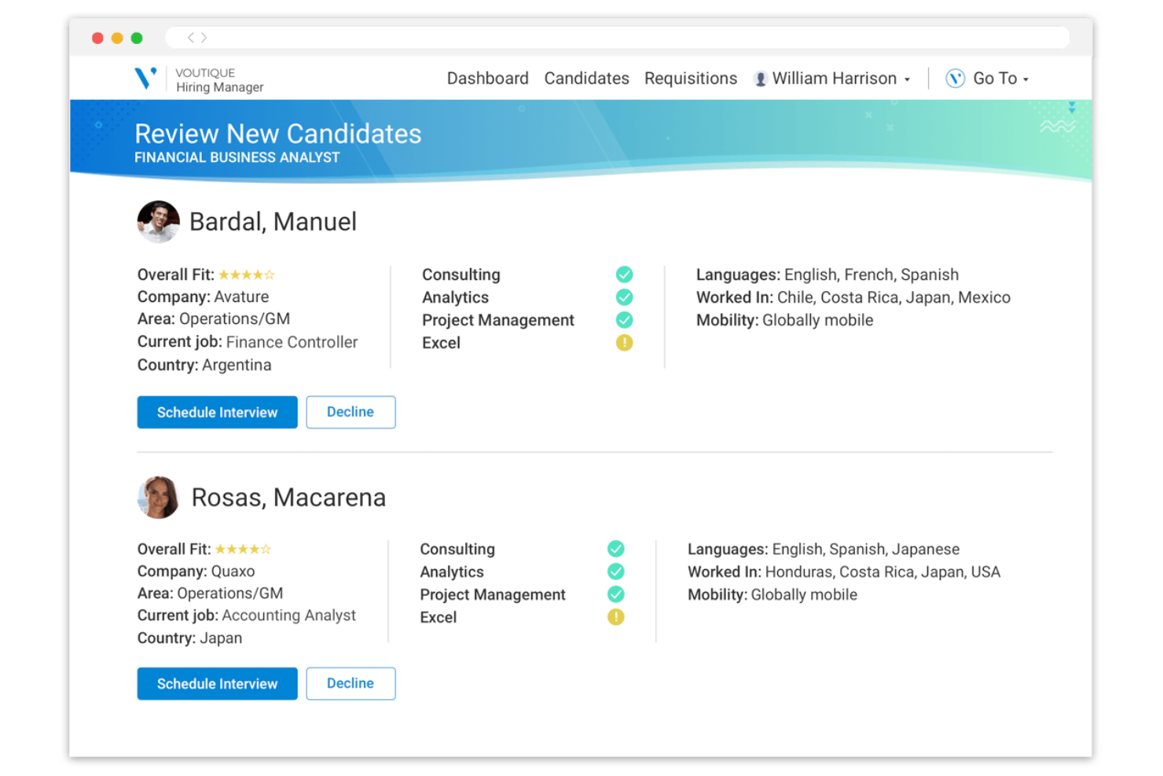Click the yellow Excel warning icon for Macarena

click(x=615, y=617)
